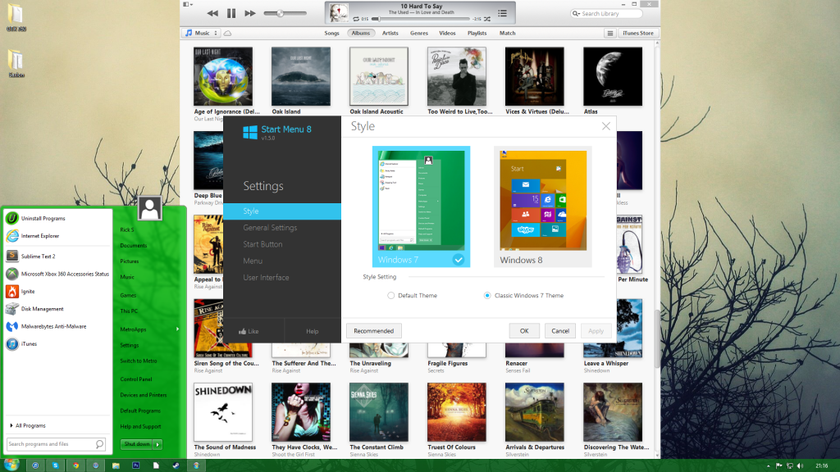The height and width of the screenshot is (472, 840).
Task: Expand the MetroApps submenu
Action: (x=149, y=329)
